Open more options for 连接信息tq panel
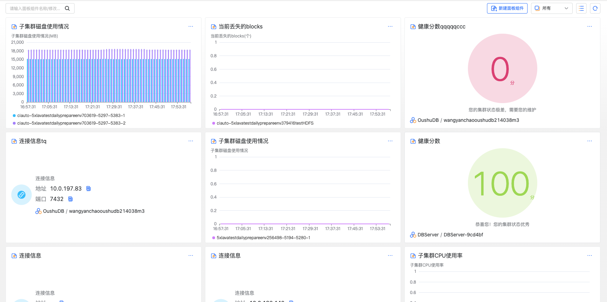Screen dimensions: 607x302 point(191,141)
